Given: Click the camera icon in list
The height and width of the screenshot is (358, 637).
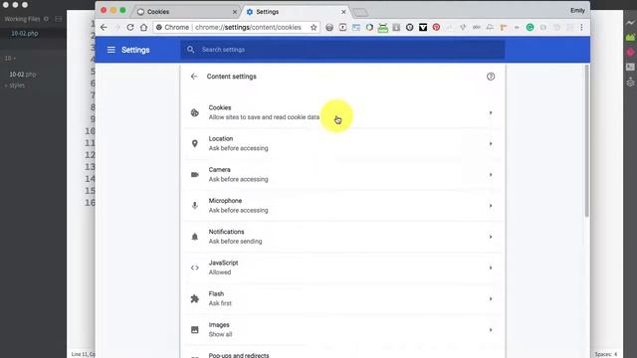Looking at the screenshot, I should pos(195,175).
